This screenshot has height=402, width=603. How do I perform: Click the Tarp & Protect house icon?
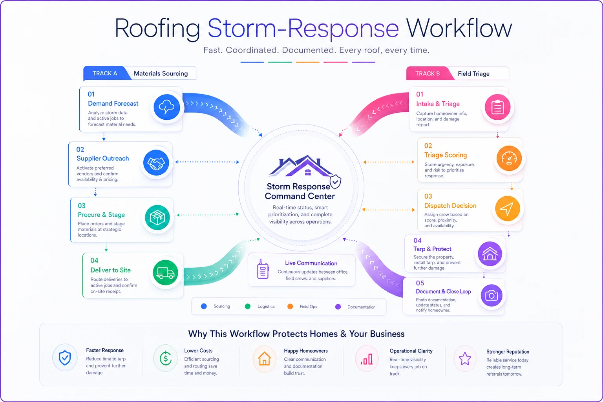click(x=490, y=254)
